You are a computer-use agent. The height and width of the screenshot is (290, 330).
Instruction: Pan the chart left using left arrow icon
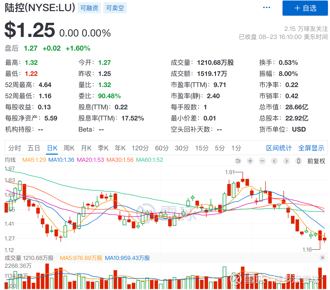[274, 161]
